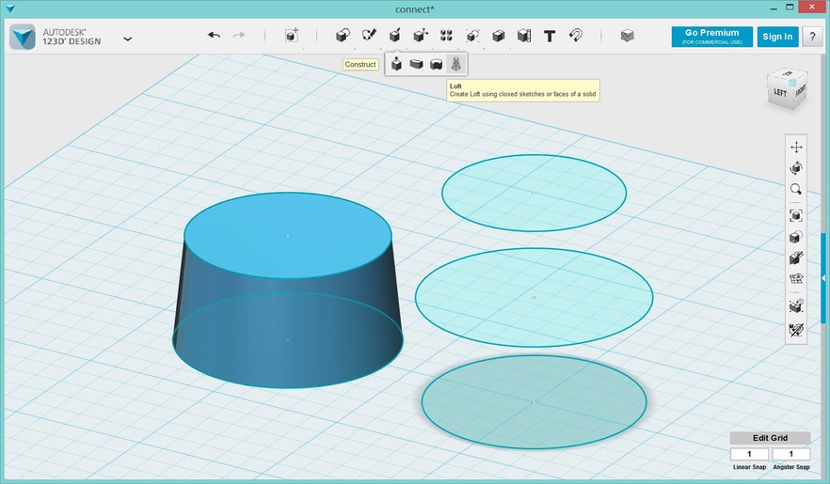Open the Combine tools menu
The height and width of the screenshot is (484, 830).
click(498, 36)
